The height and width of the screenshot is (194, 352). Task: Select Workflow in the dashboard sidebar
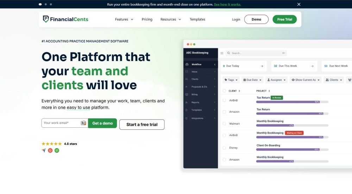click(x=201, y=64)
